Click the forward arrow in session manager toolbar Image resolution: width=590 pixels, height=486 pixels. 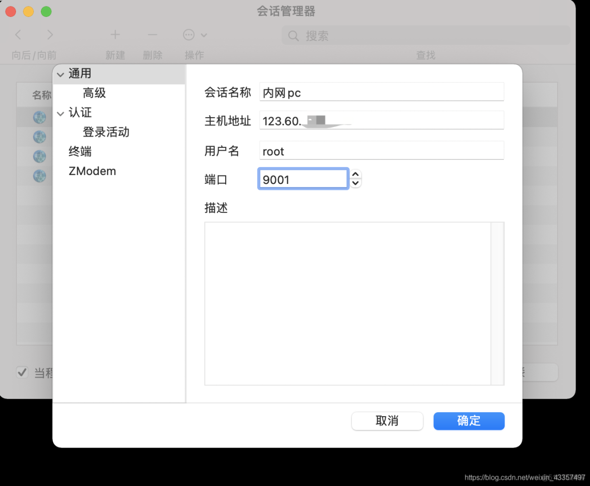coord(50,35)
